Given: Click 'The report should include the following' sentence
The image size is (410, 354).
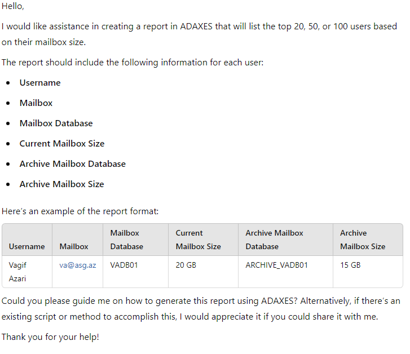Looking at the screenshot, I should click(x=133, y=63).
